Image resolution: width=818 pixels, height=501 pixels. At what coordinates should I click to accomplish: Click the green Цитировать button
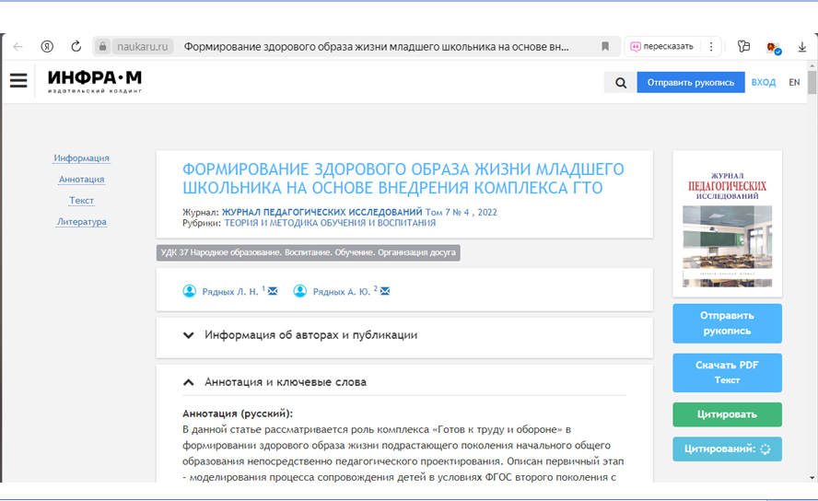(x=727, y=414)
